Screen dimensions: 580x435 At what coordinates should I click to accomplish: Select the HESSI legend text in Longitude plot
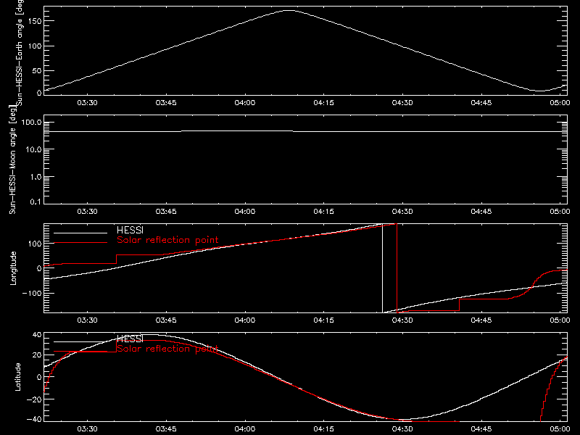(x=130, y=230)
